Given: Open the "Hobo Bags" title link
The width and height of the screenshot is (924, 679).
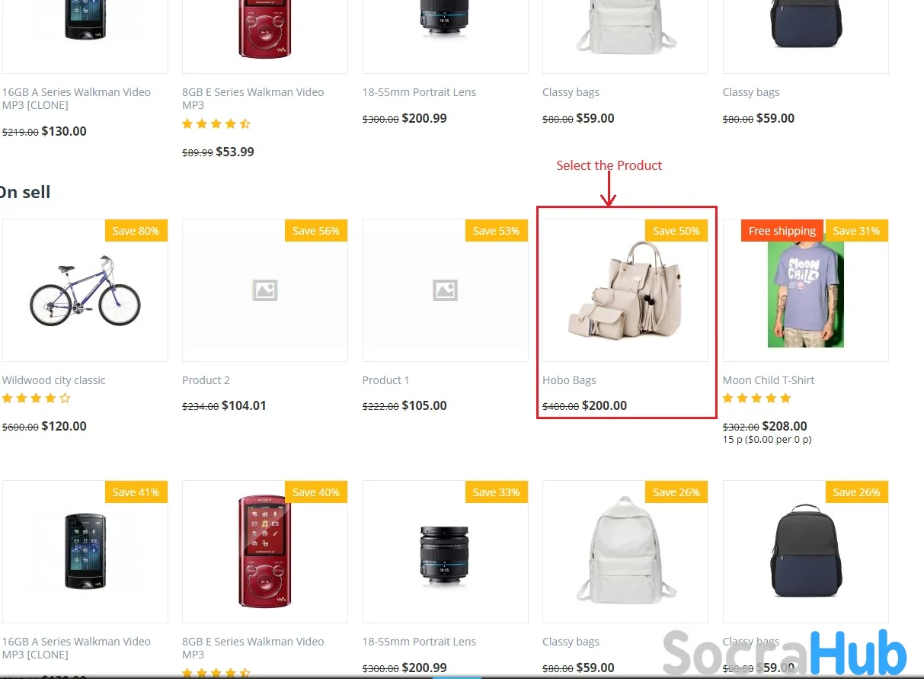Looking at the screenshot, I should [x=569, y=380].
